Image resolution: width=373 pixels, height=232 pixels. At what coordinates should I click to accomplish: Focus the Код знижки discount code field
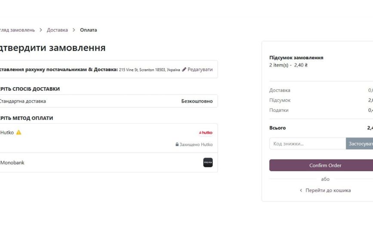tap(307, 143)
